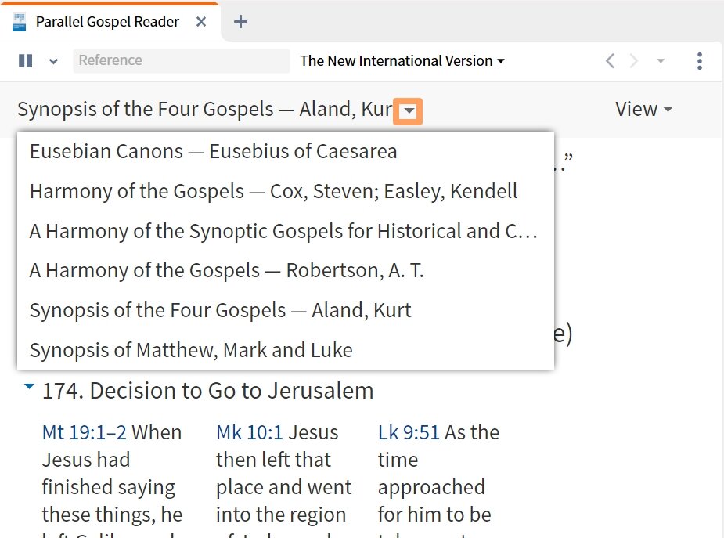The image size is (724, 538).
Task: Select Synopsis of the Four Gospels menu entry
Action: [286, 310]
